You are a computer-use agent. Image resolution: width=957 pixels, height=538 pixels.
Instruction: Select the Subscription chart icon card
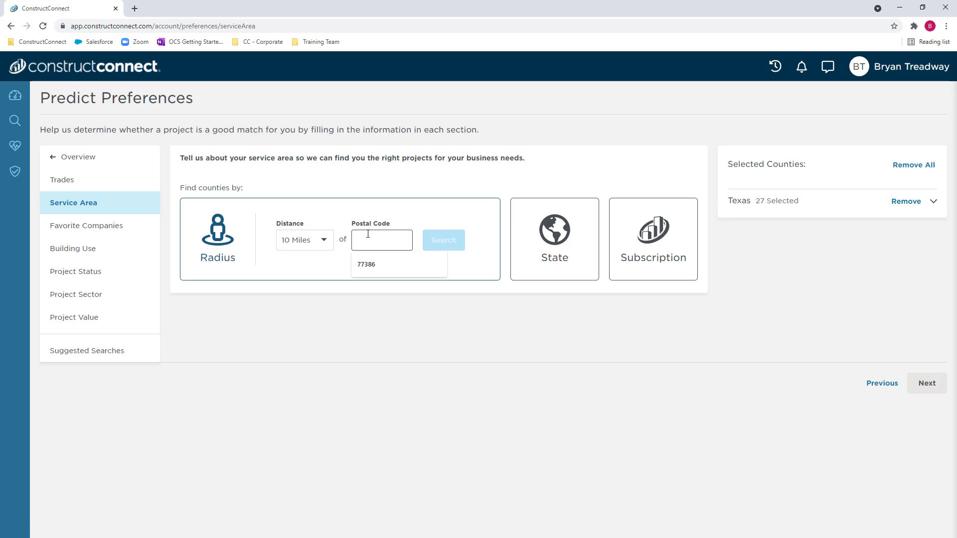653,239
